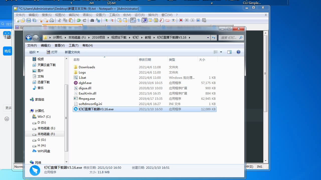The width and height of the screenshot is (321, 180).
Task: Click the New file icon in Notepad++ toolbar
Action: 17,20
